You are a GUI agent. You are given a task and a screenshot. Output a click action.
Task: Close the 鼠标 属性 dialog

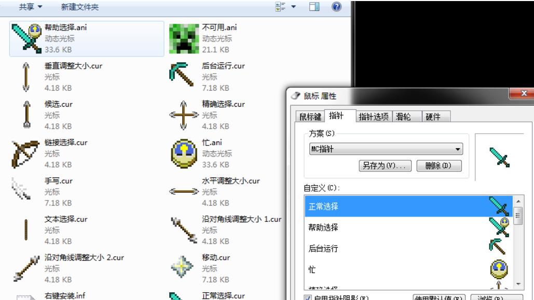(x=524, y=93)
